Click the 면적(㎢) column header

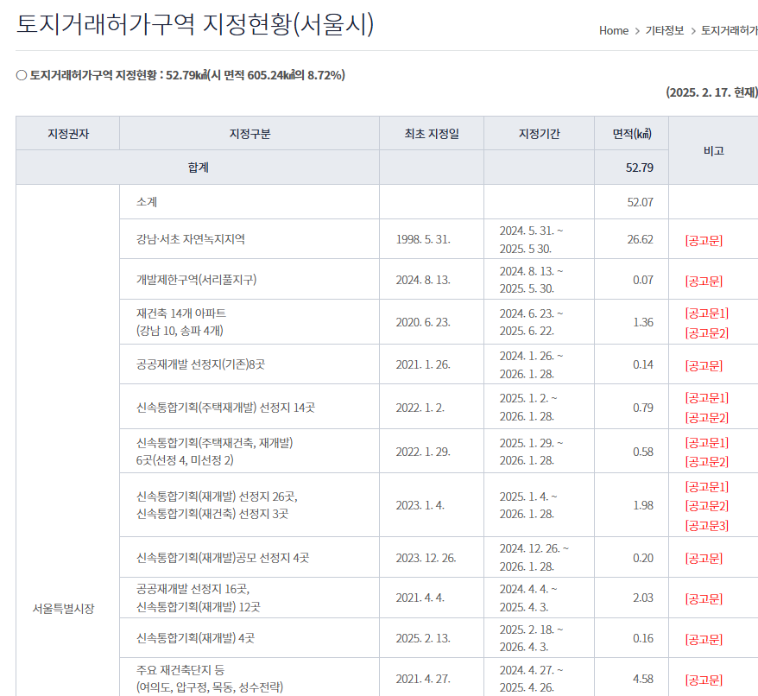(x=632, y=134)
